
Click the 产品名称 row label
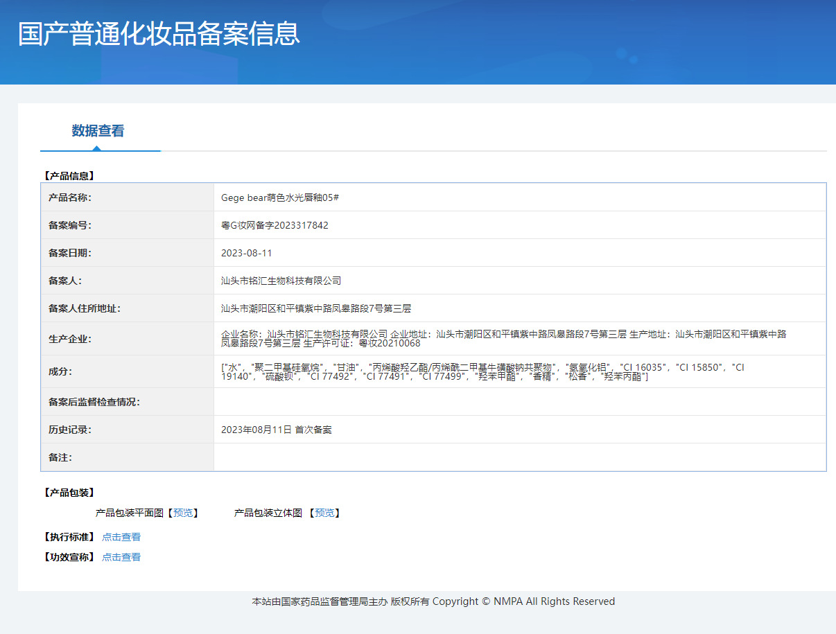click(x=70, y=197)
